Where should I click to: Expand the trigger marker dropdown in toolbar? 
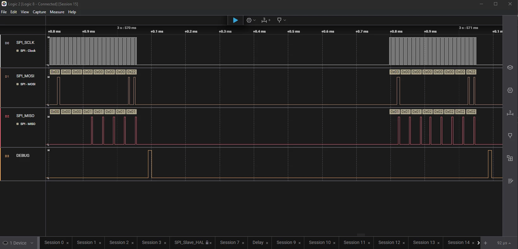281,20
